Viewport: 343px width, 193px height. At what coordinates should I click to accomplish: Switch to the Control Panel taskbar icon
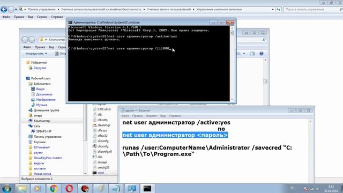click(x=132, y=188)
